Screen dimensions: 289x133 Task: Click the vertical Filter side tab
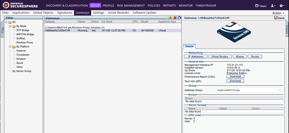(3, 30)
